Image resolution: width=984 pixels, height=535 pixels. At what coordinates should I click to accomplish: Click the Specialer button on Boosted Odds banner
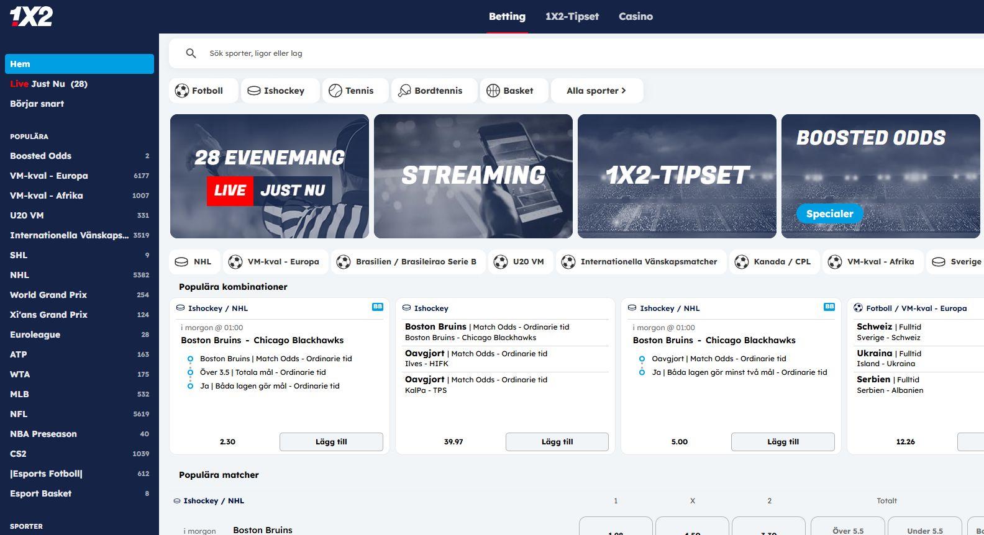(x=830, y=214)
